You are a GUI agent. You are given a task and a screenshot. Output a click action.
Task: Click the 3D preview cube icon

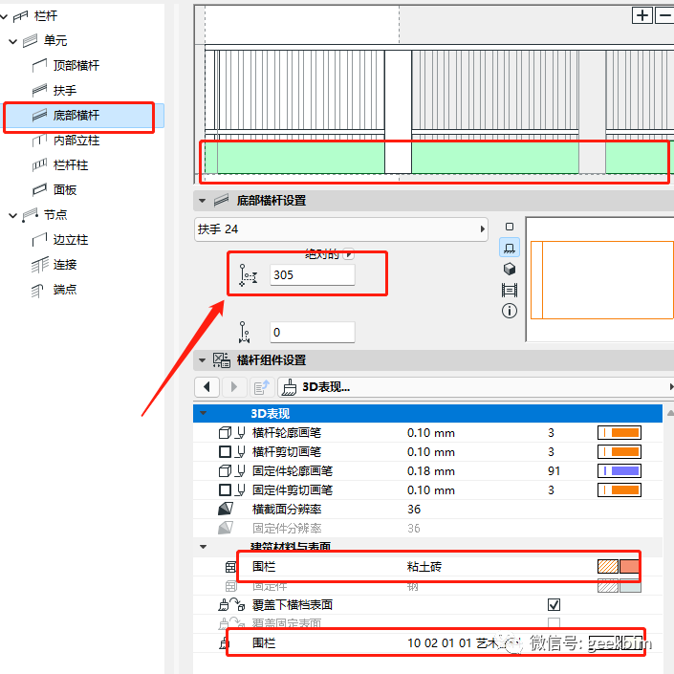click(510, 269)
